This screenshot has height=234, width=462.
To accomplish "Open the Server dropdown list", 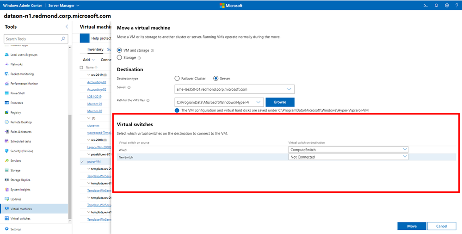I will coord(234,89).
